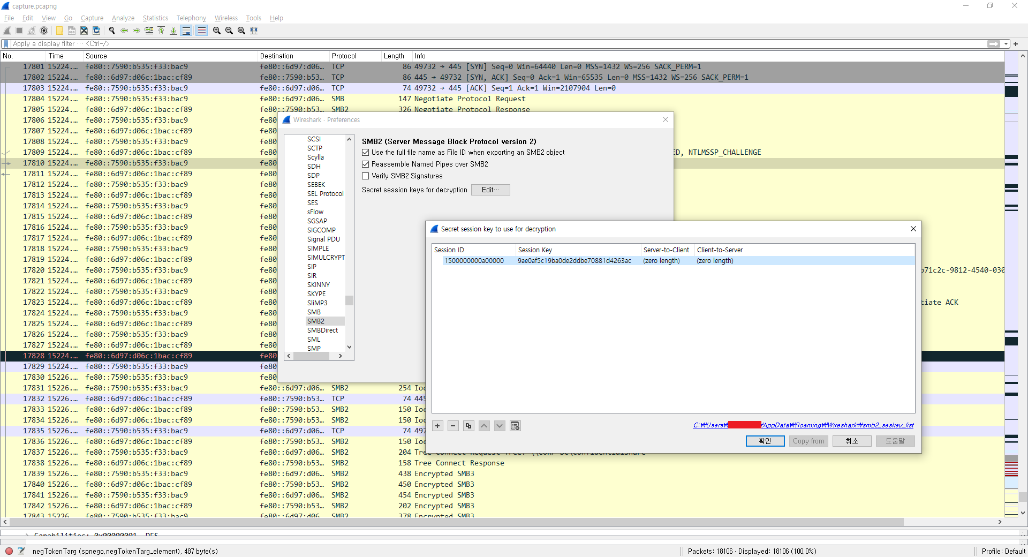Viewport: 1028px width, 557px height.
Task: Restart the current capture
Action: point(32,31)
